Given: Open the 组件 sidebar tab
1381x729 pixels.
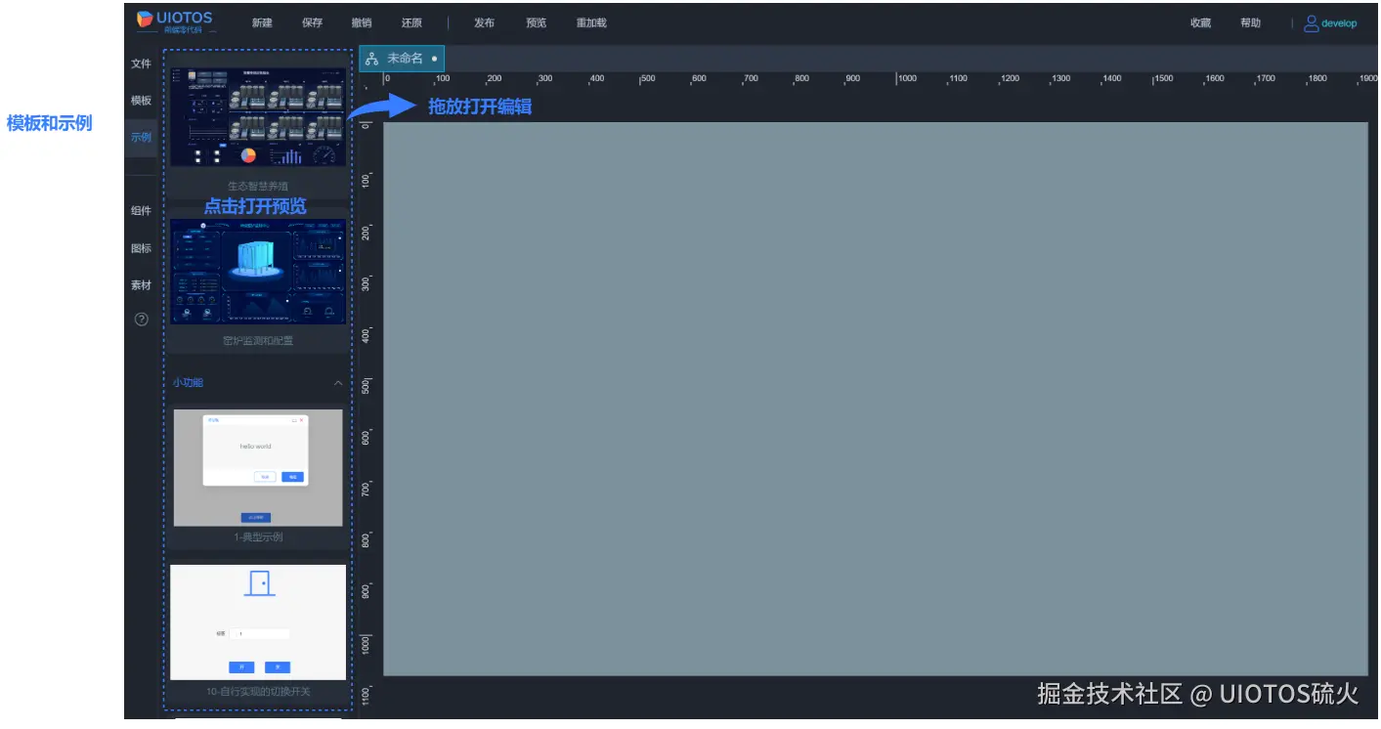Looking at the screenshot, I should coord(141,211).
